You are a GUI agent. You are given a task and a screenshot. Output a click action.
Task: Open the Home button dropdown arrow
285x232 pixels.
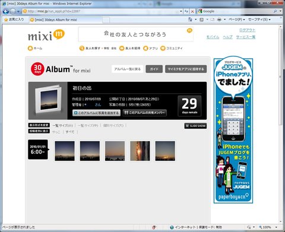[195, 20]
